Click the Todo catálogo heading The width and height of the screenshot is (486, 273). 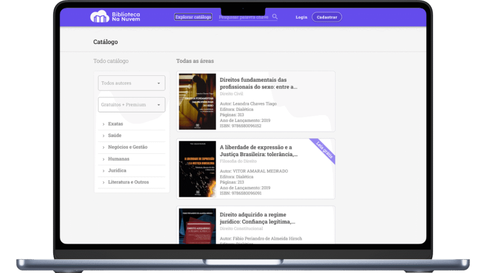click(111, 61)
